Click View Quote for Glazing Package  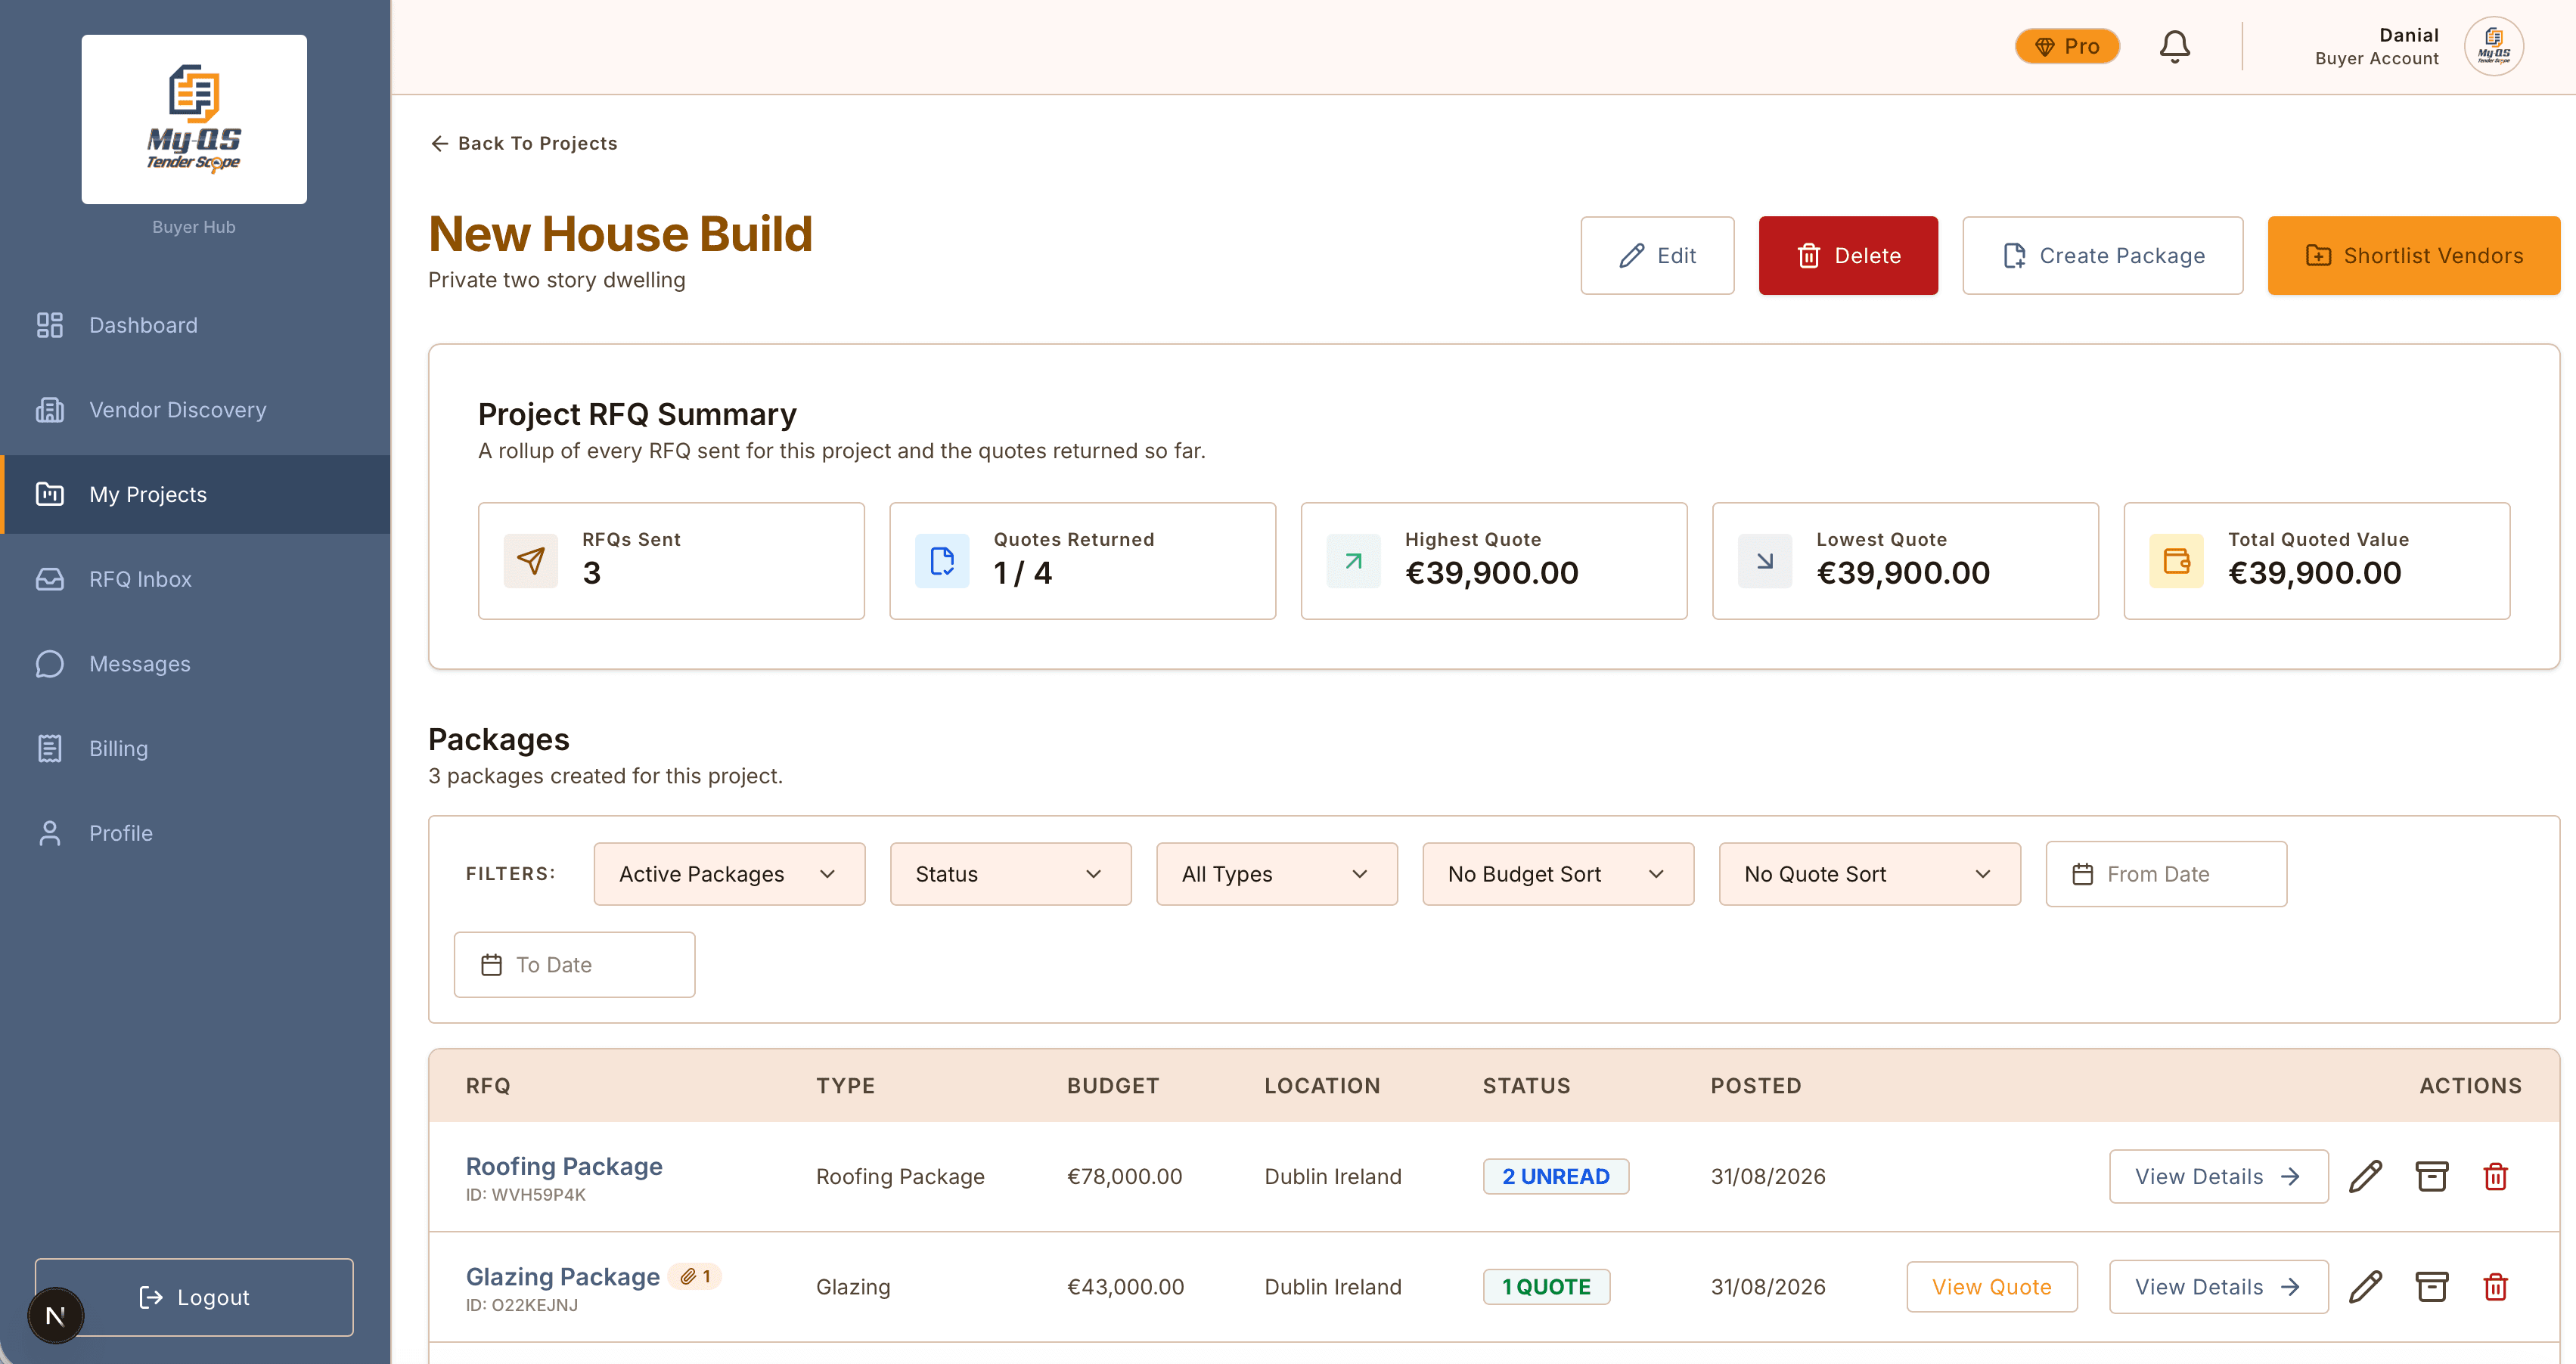[1991, 1287]
